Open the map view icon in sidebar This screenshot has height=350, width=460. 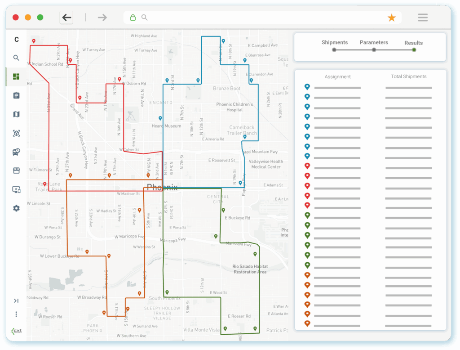click(x=16, y=114)
